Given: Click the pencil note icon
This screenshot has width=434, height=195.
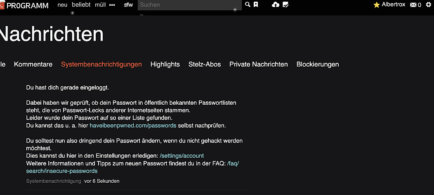Looking at the screenshot, I should (x=285, y=5).
